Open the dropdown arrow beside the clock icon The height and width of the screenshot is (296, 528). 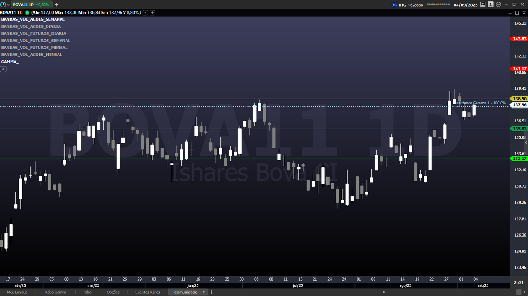click(x=8, y=4)
